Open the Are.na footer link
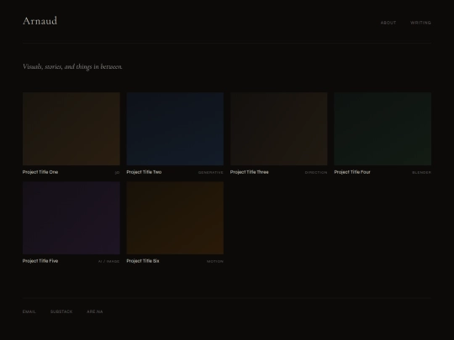The height and width of the screenshot is (340, 454). click(x=95, y=311)
